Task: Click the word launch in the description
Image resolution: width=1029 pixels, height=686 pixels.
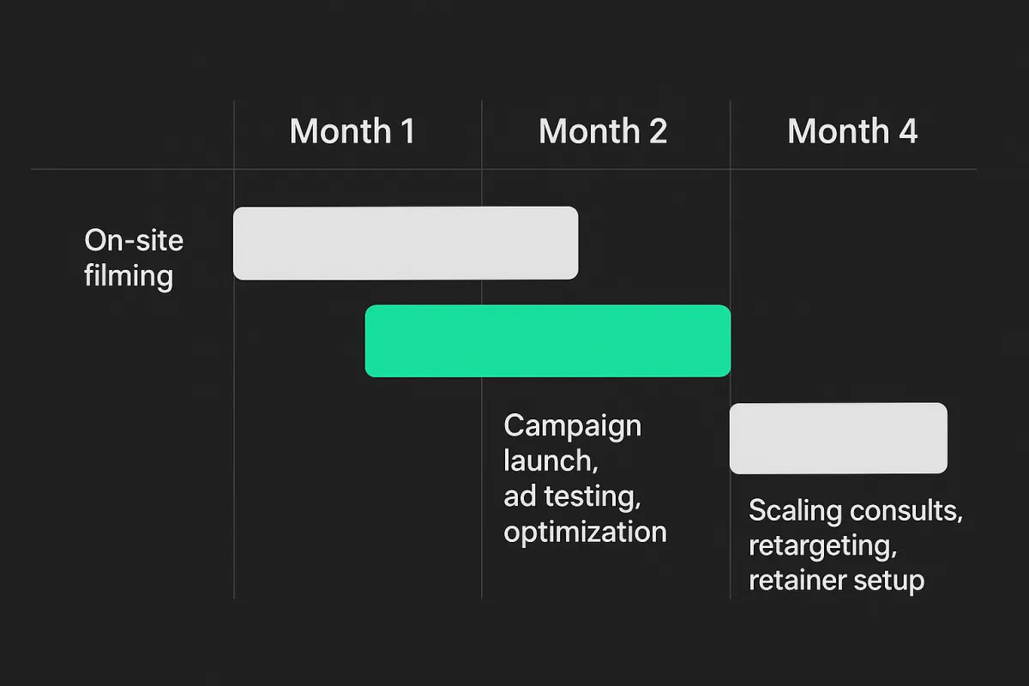Action: (x=548, y=460)
